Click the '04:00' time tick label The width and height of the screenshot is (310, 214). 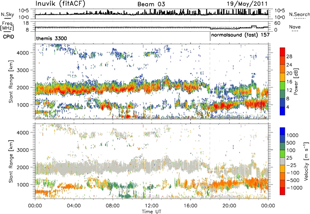pyautogui.click(x=74, y=206)
